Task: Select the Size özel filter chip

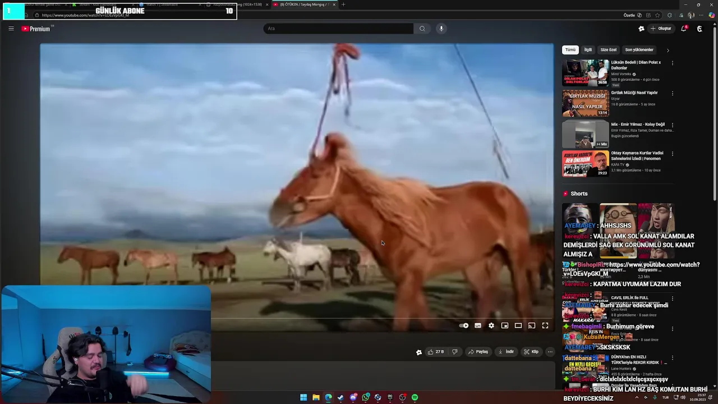Action: click(609, 50)
